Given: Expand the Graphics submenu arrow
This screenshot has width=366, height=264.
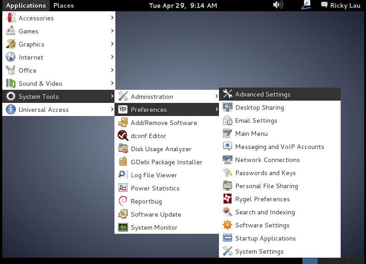Looking at the screenshot, I should click(x=112, y=44).
